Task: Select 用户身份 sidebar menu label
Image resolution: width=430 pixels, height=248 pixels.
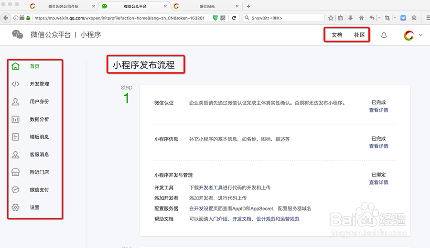Action: [x=39, y=102]
